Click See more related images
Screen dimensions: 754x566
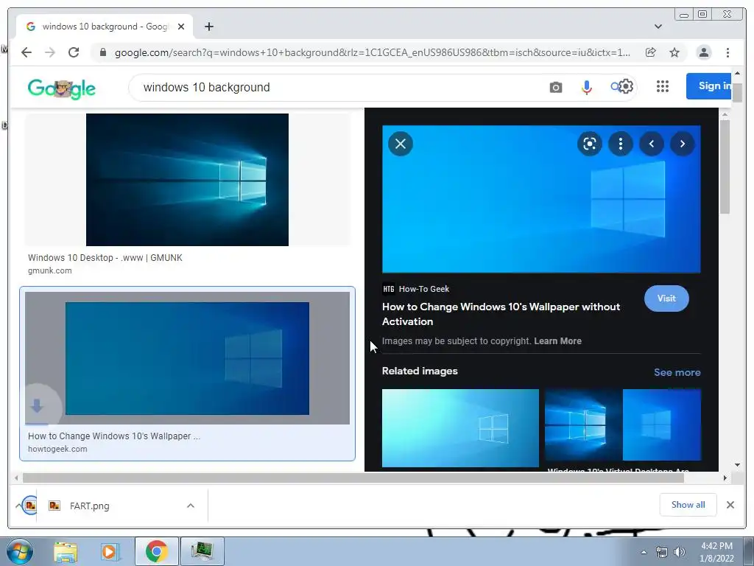click(x=677, y=372)
